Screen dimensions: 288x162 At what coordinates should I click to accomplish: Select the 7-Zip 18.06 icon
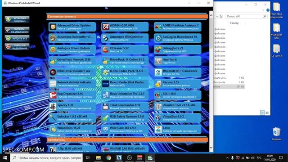53,149
